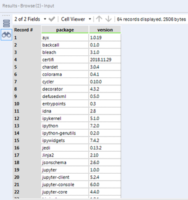Select version cell 0.13.2
188x200 pixels.
tap(105, 147)
